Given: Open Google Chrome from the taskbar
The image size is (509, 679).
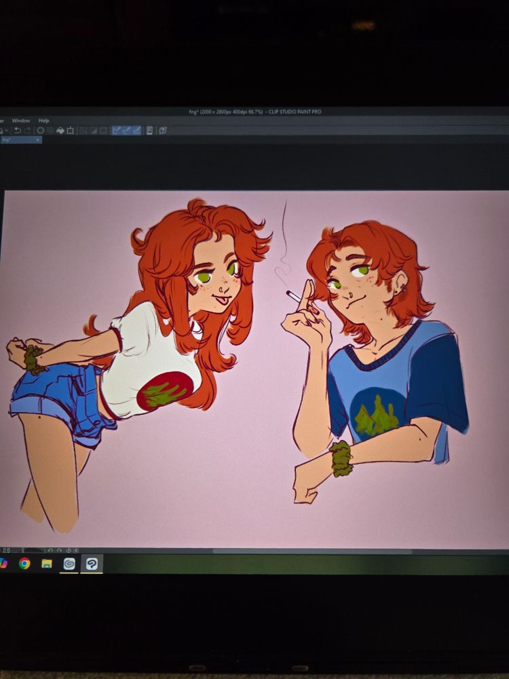Looking at the screenshot, I should coord(24,564).
